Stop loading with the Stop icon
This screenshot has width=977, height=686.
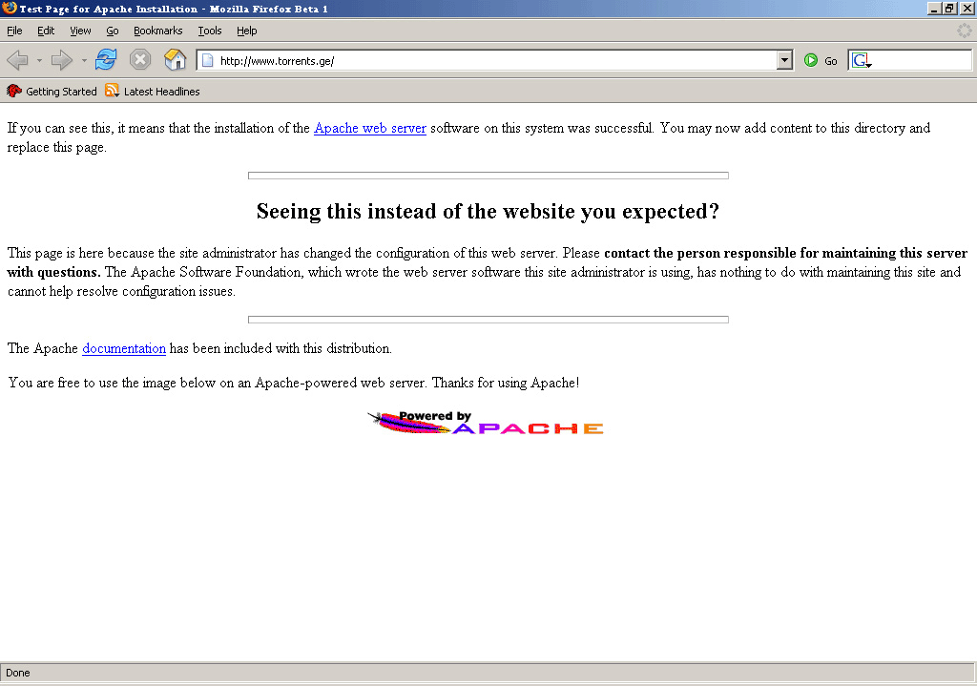140,60
